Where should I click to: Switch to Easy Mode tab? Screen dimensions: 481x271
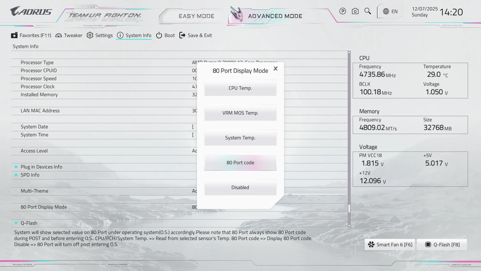click(x=196, y=16)
